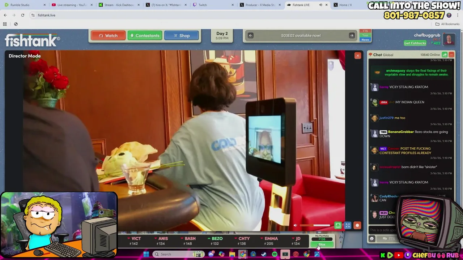Adjust the video volume slider

coord(315,225)
